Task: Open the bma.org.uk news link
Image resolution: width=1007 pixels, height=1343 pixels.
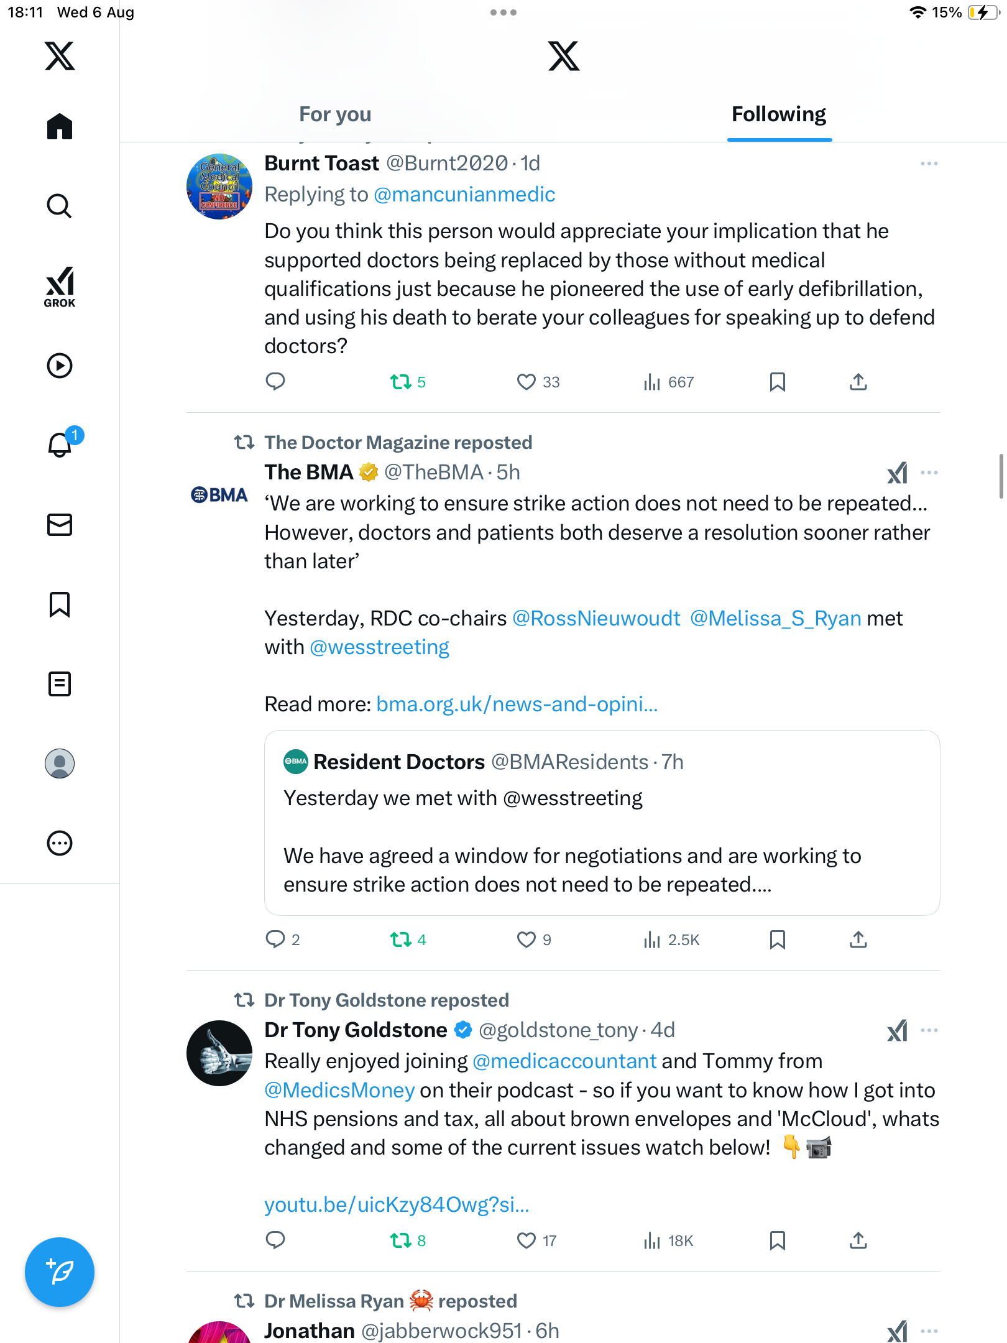Action: click(x=517, y=704)
